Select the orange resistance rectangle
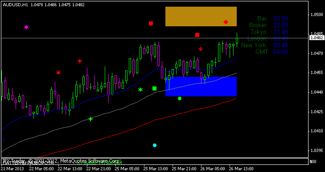 click(201, 16)
